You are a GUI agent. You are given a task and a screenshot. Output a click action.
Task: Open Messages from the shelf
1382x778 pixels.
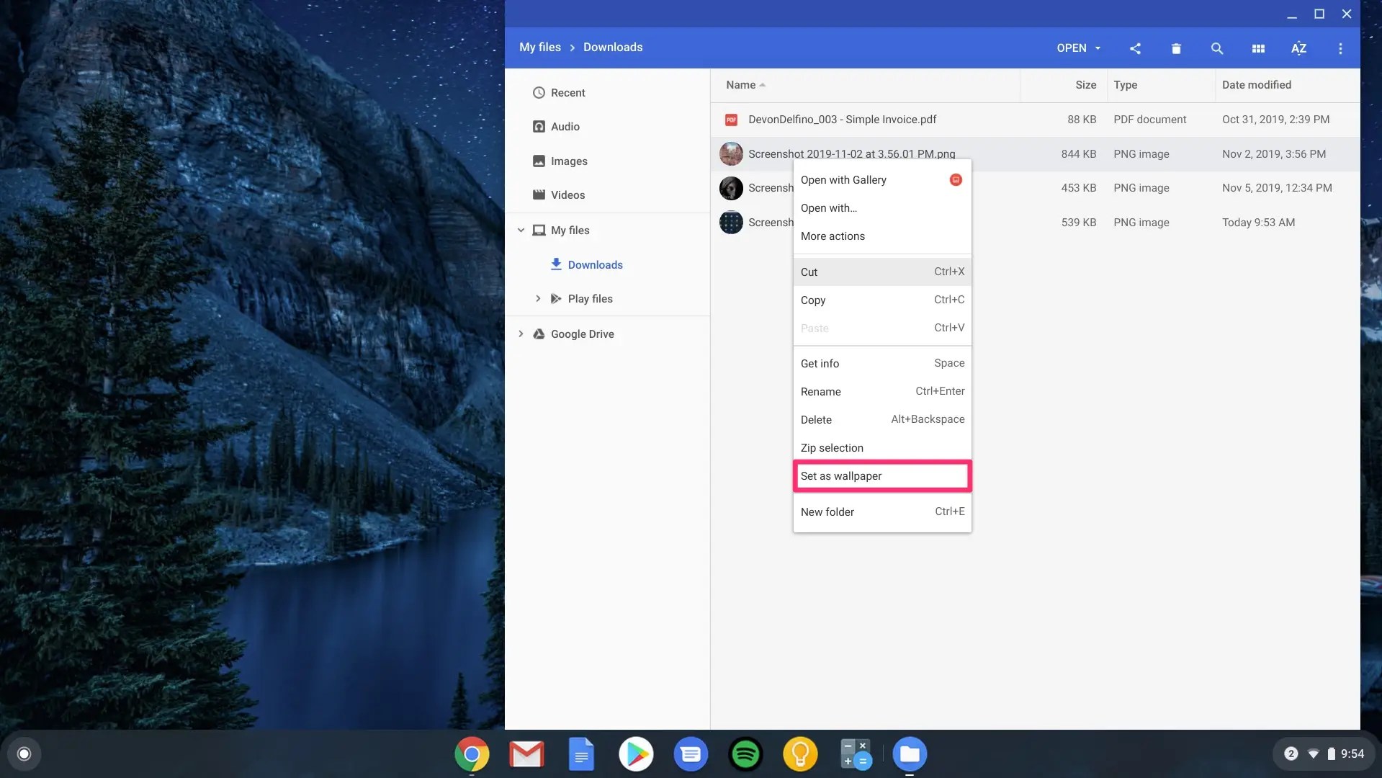[x=691, y=754]
